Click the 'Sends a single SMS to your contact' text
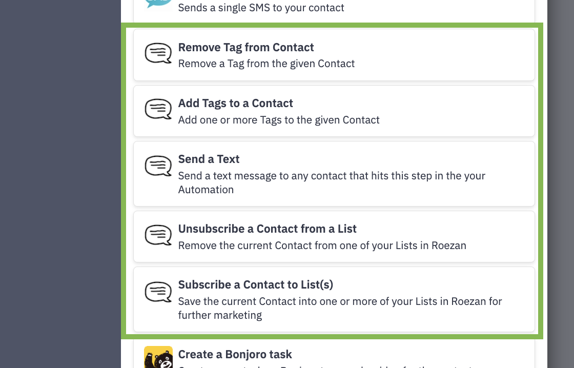574x368 pixels. [x=261, y=8]
